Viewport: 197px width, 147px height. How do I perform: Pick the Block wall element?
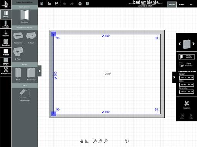click(x=18, y=74)
